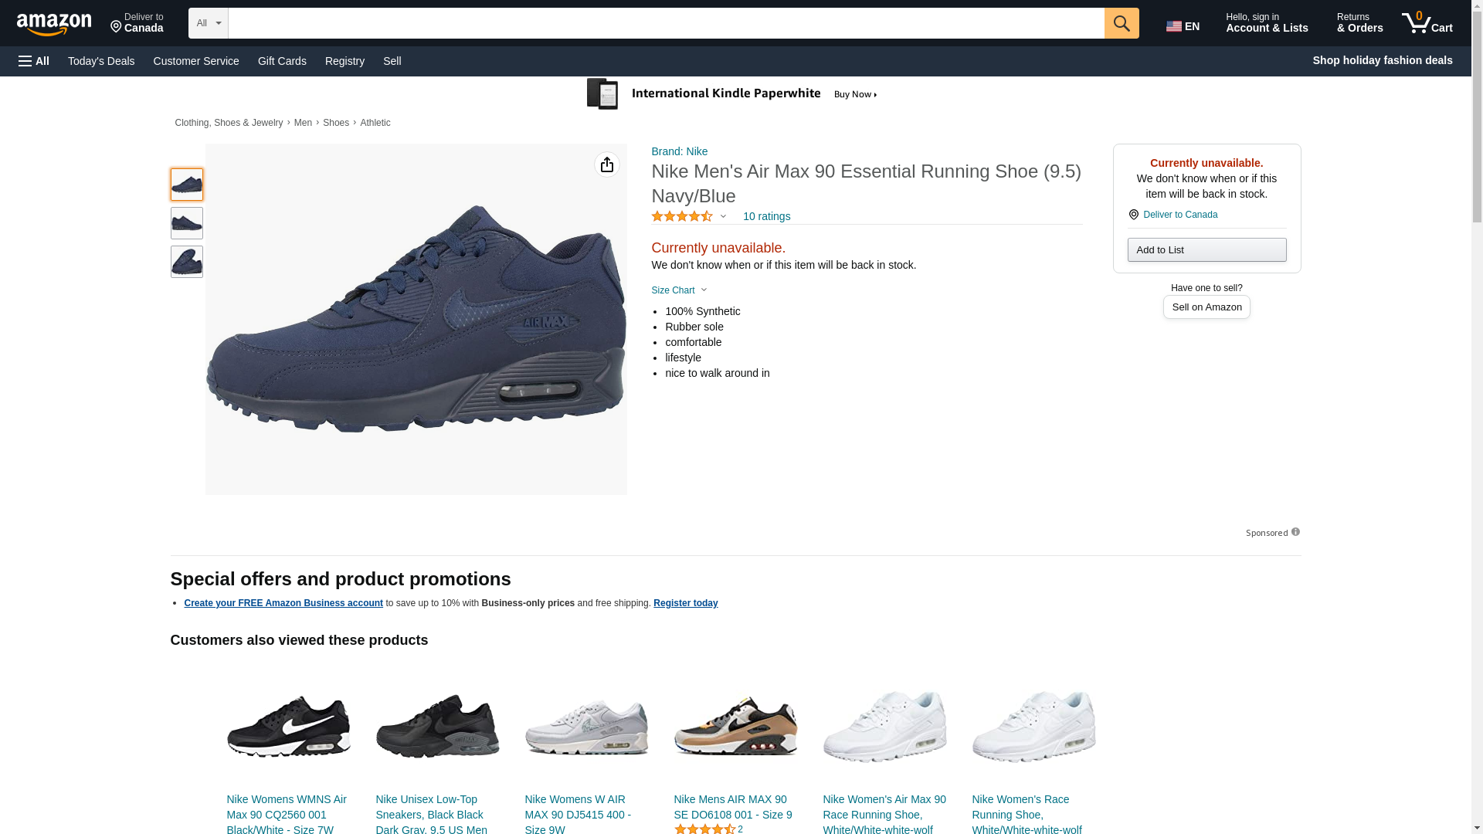Viewport: 1483px width, 834px height.
Task: Click the Sponsored info icon
Action: 1295,532
